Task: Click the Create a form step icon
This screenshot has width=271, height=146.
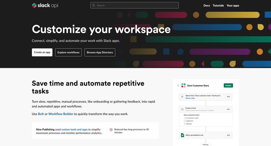Action: pyautogui.click(x=182, y=109)
